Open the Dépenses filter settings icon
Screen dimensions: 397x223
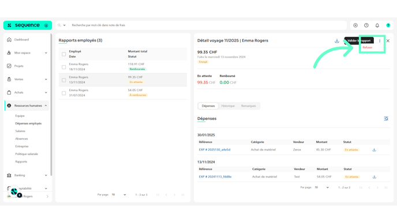click(386, 119)
